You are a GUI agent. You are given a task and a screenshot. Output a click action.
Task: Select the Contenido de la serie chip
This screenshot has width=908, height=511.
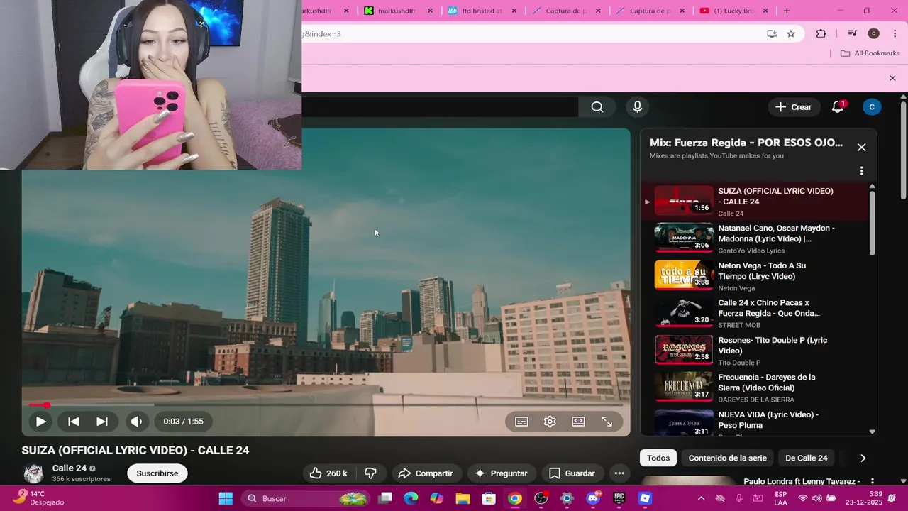(x=728, y=458)
